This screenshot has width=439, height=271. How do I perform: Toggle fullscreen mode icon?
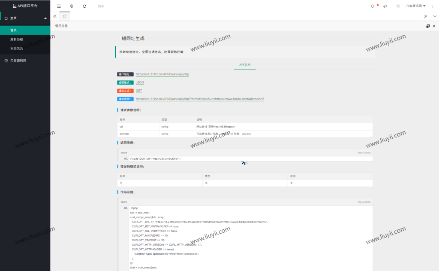[398, 6]
